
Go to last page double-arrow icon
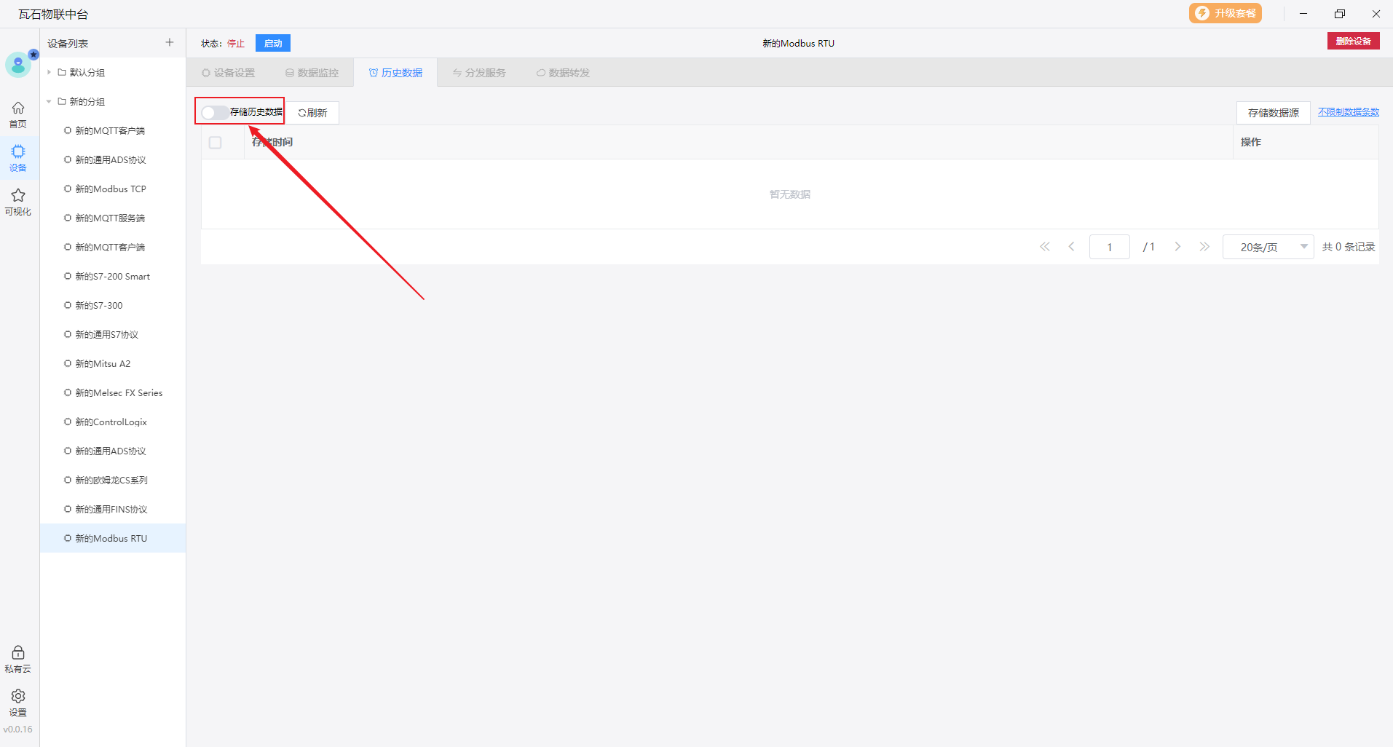coord(1204,247)
